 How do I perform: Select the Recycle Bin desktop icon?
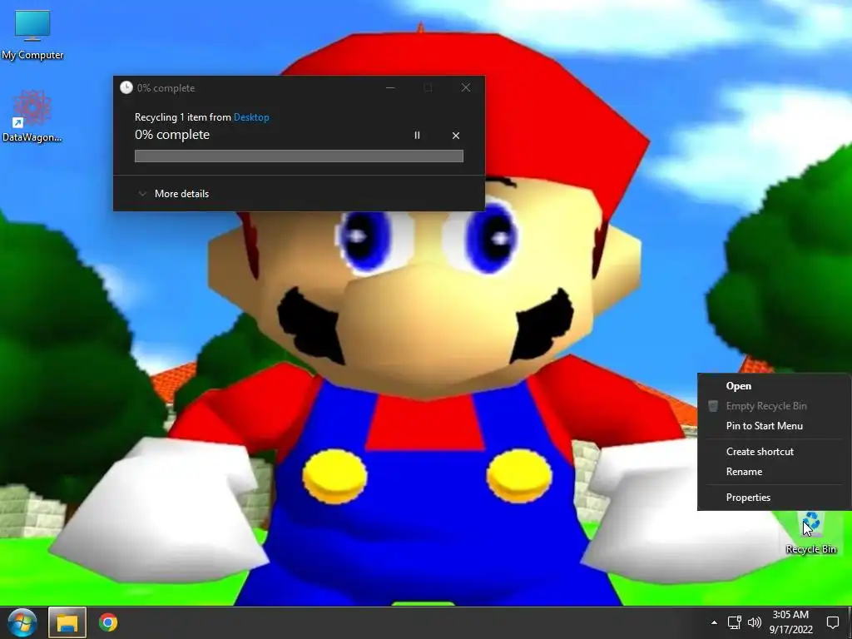810,533
